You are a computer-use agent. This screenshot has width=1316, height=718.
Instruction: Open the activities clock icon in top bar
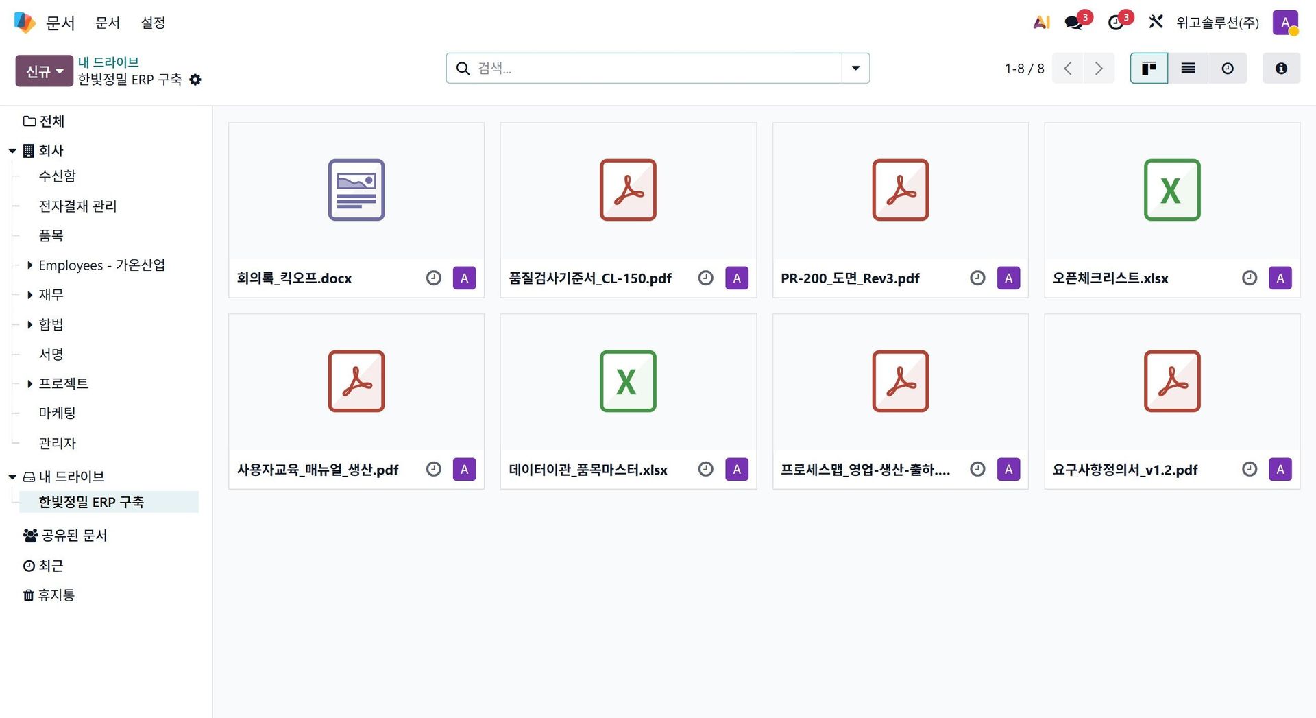(1115, 23)
